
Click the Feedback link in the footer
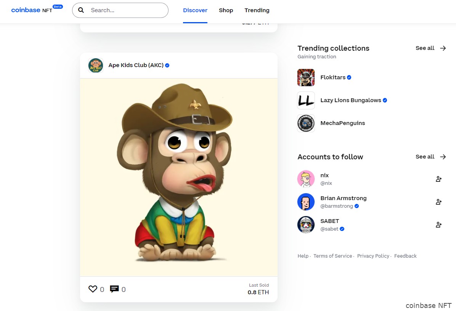coord(405,256)
